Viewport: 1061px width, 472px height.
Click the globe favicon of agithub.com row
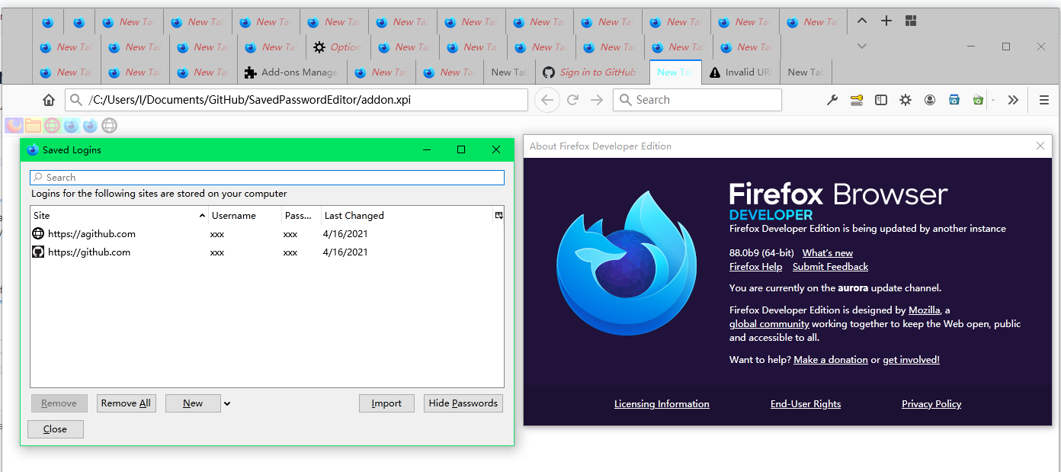tap(38, 234)
